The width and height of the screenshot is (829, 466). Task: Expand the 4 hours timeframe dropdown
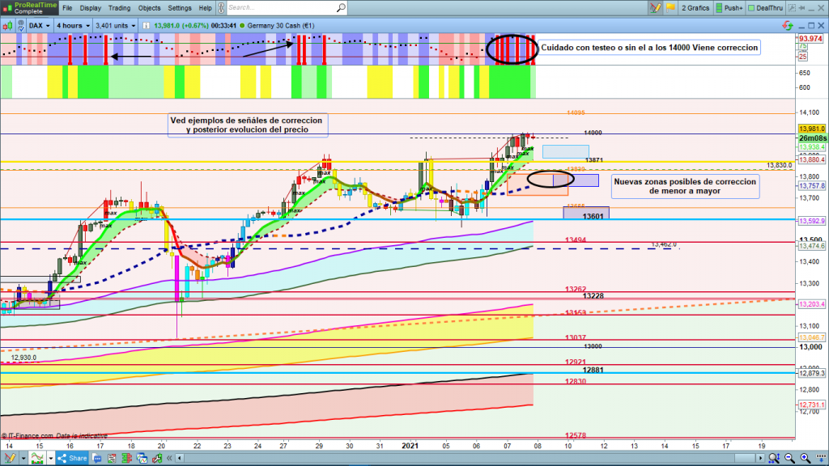pyautogui.click(x=73, y=25)
